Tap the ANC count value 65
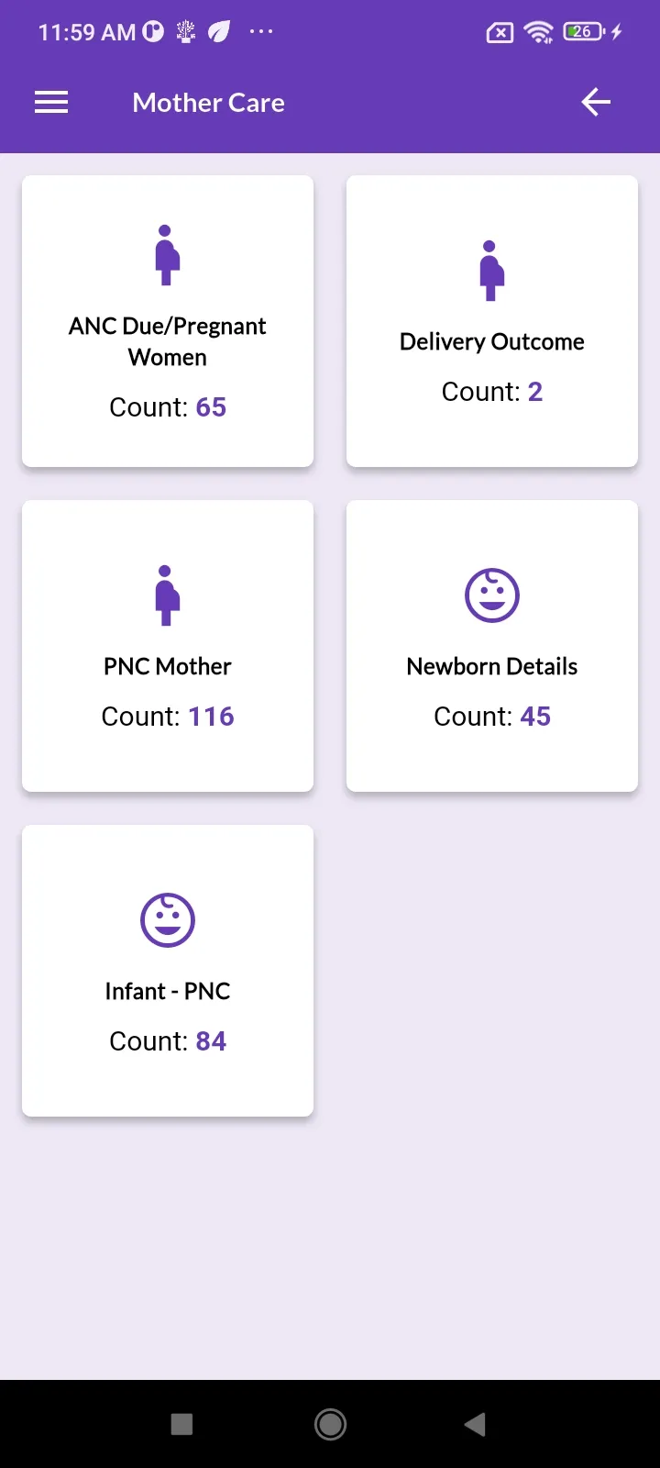 [x=211, y=407]
